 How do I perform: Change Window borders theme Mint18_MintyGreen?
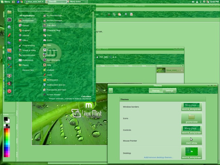click(x=192, y=107)
